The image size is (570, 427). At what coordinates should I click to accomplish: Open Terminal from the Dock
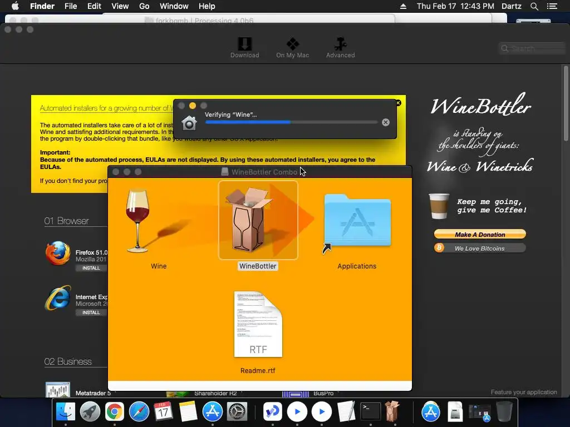(370, 412)
